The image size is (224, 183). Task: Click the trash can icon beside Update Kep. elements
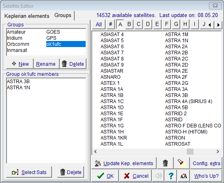(165, 163)
